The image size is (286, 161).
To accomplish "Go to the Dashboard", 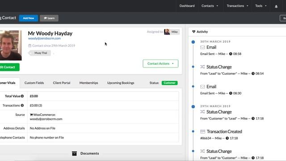I will click(x=187, y=6).
